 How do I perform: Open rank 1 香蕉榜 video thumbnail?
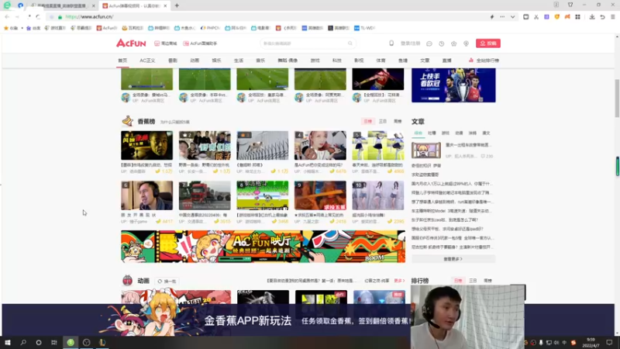pyautogui.click(x=146, y=146)
